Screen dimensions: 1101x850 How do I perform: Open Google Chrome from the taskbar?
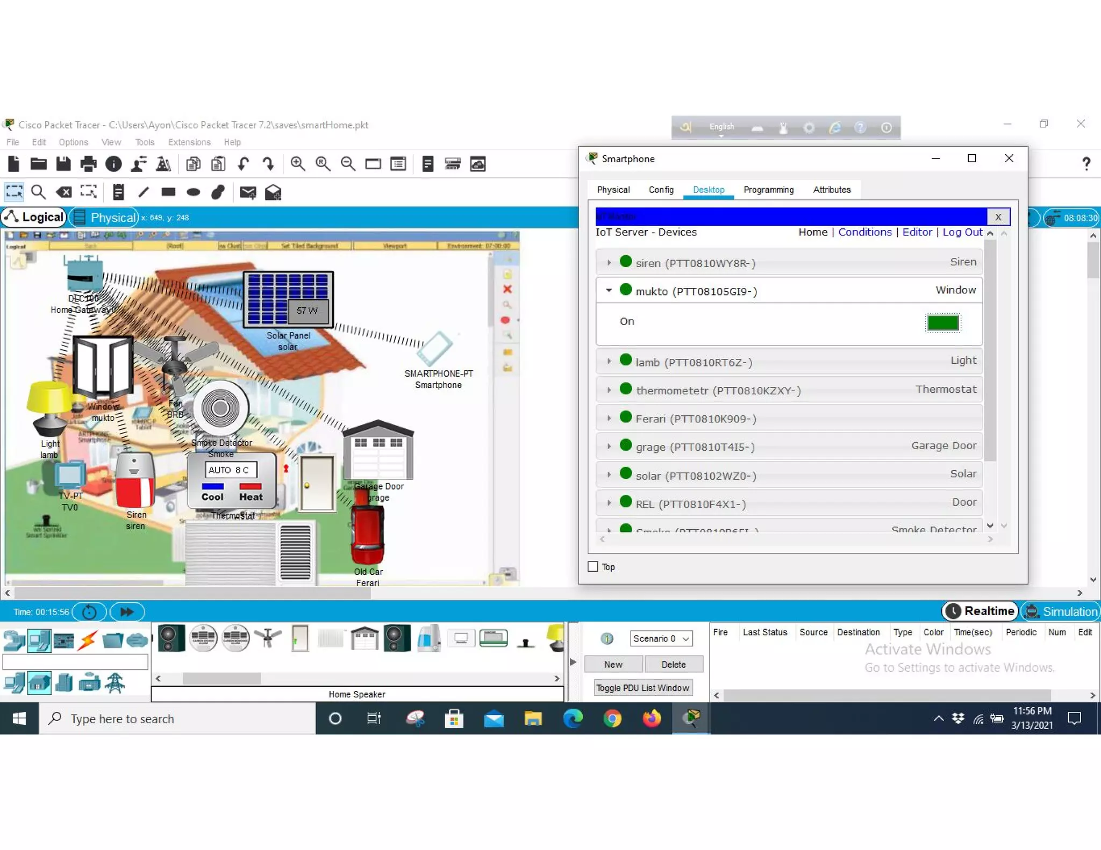612,718
